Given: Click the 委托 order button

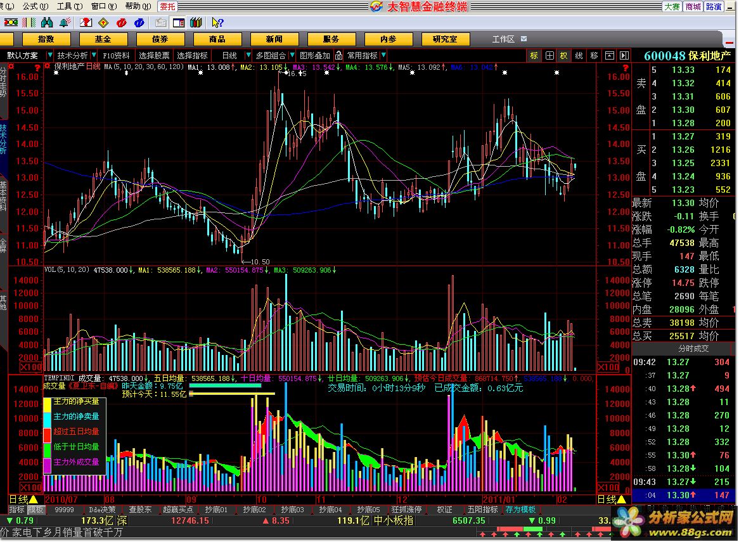Looking at the screenshot, I should (x=167, y=6).
